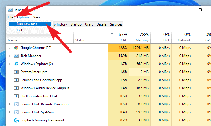211x126 pixels.
Task: Click the Services and Controller app icon
Action: pyautogui.click(x=16, y=80)
